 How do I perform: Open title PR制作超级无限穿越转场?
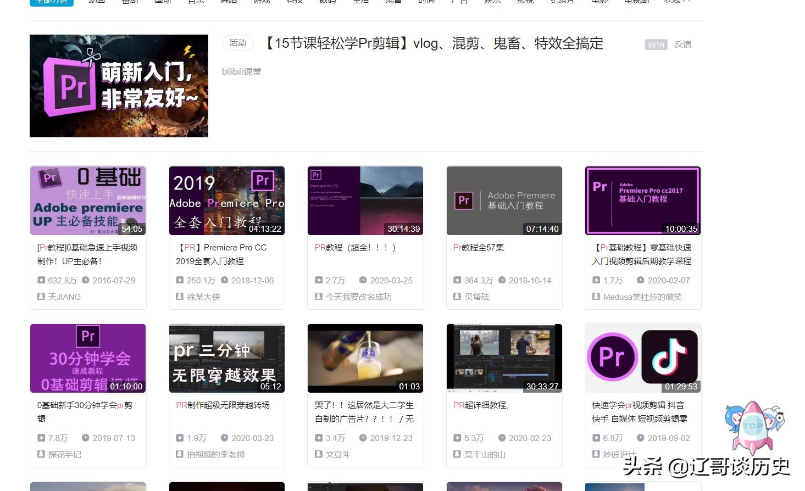[x=223, y=405]
